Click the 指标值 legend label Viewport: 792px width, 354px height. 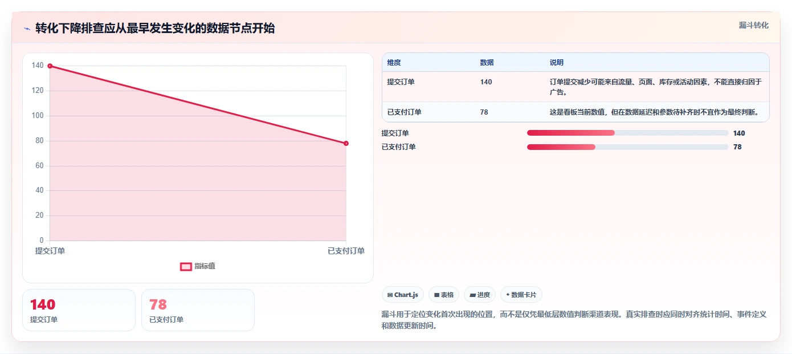pyautogui.click(x=205, y=266)
